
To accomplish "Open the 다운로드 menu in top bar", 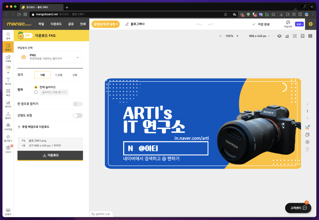I will pyautogui.click(x=56, y=24).
